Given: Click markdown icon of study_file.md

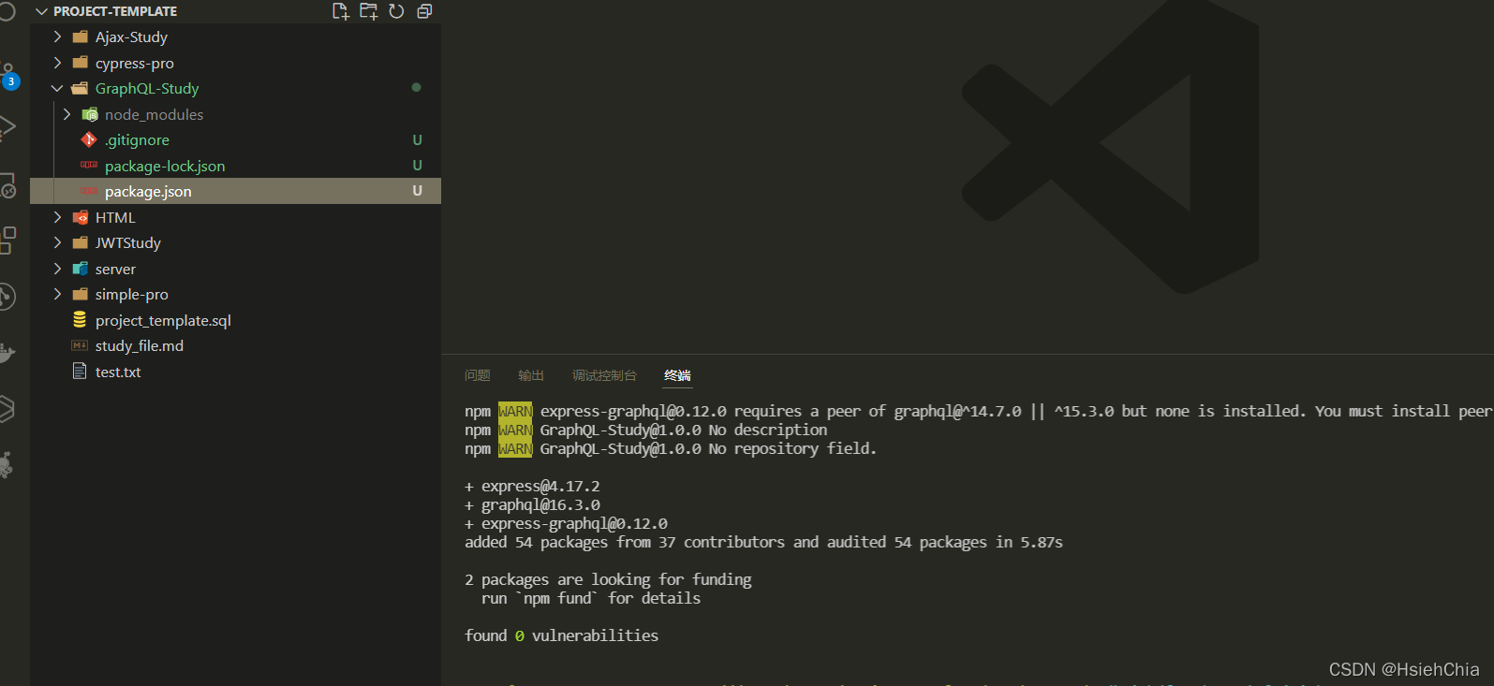Looking at the screenshot, I should pos(80,345).
